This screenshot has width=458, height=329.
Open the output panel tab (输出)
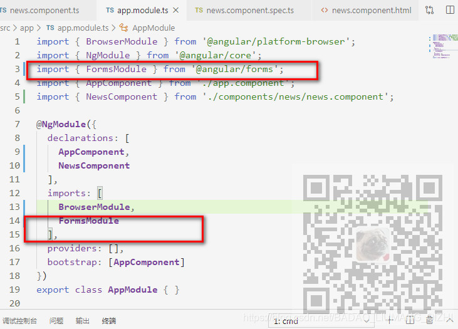82,321
